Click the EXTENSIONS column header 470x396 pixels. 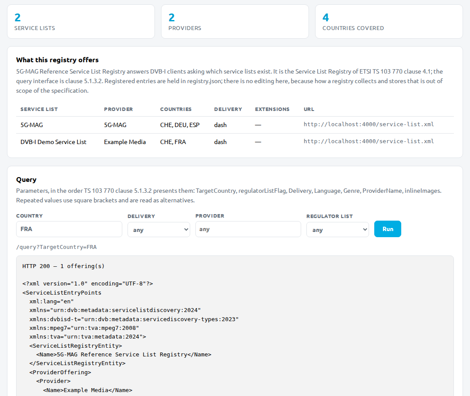point(272,109)
